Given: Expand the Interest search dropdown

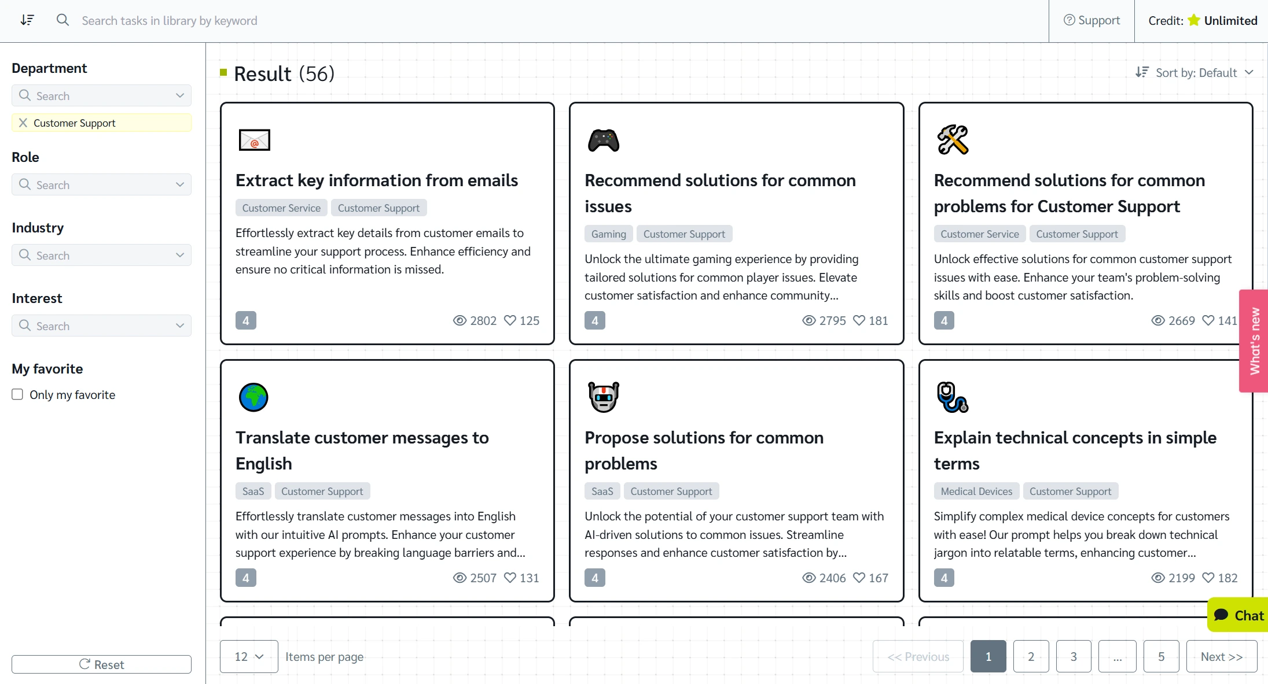Looking at the screenshot, I should click(x=181, y=326).
